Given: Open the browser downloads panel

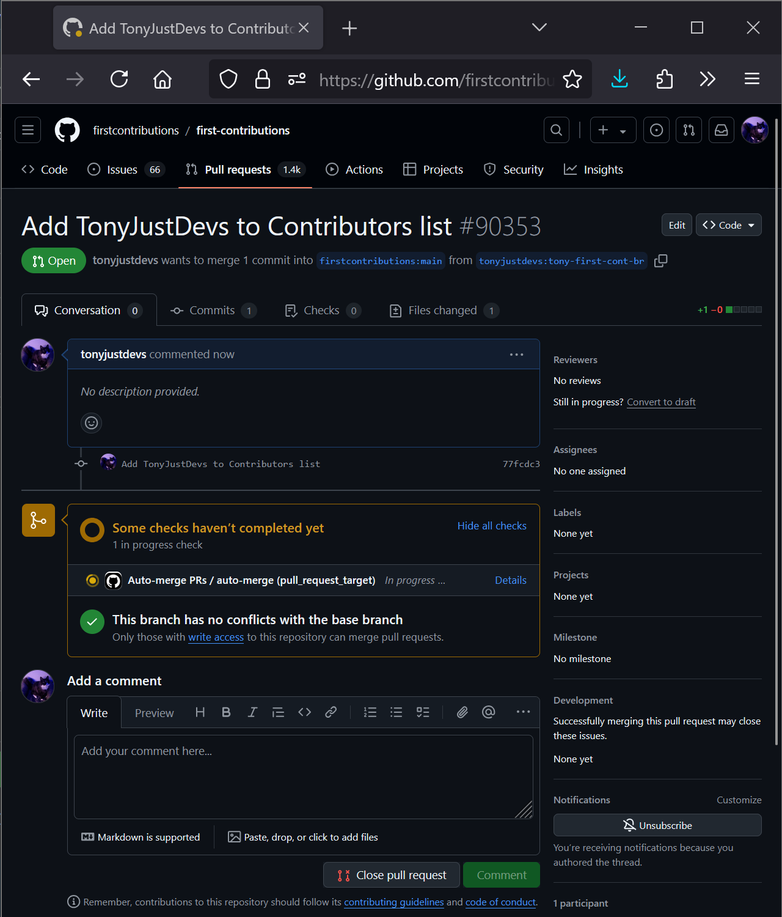Looking at the screenshot, I should (x=619, y=79).
